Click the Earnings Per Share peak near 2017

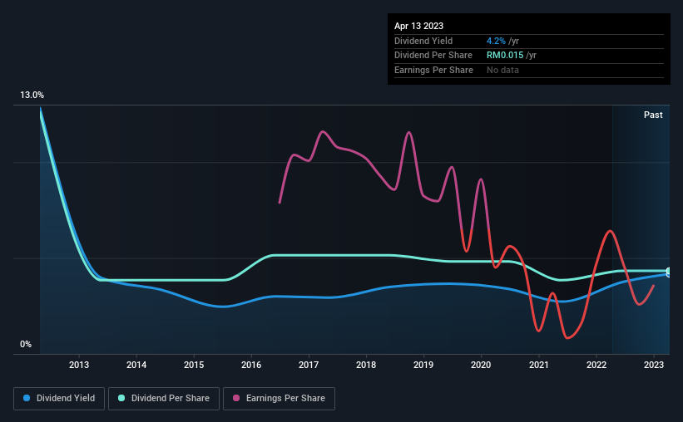(322, 131)
